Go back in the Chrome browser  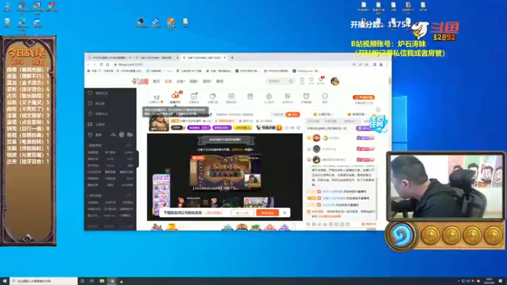tap(89, 65)
